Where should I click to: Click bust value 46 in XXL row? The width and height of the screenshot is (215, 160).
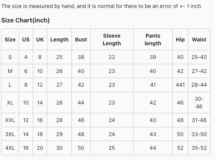81,120
